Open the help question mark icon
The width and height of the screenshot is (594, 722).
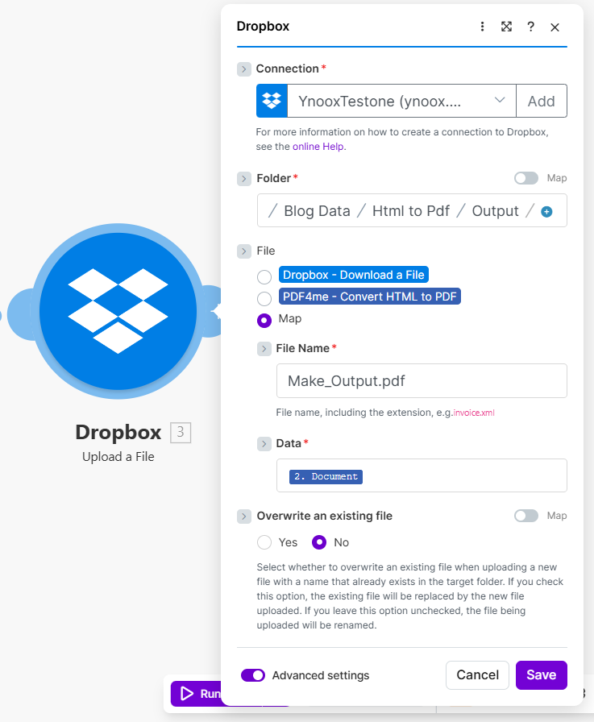(530, 27)
